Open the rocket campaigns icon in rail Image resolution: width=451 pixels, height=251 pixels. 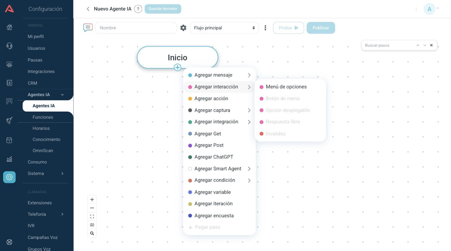point(9,121)
